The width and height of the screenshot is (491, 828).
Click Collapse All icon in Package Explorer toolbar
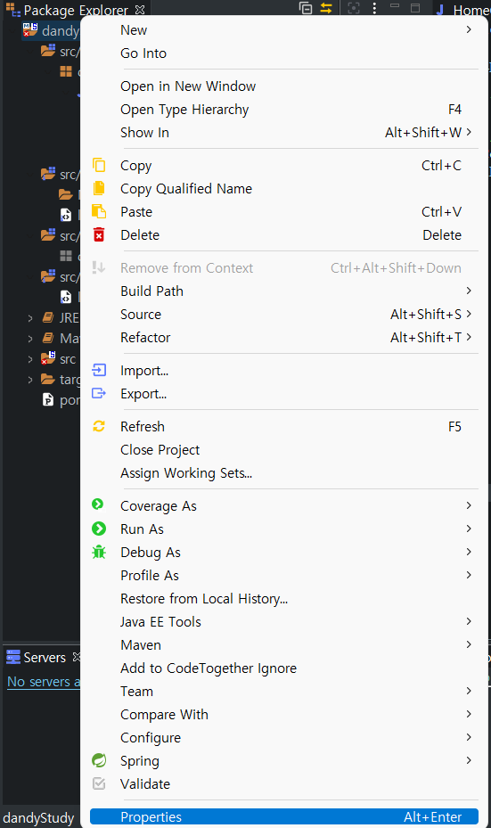306,8
